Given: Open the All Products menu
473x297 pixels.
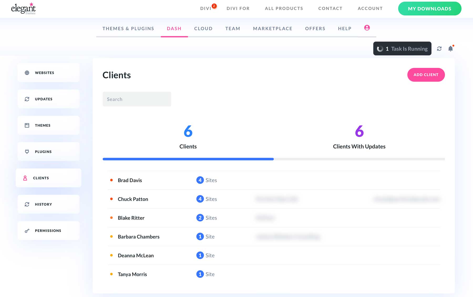Looking at the screenshot, I should click(284, 8).
